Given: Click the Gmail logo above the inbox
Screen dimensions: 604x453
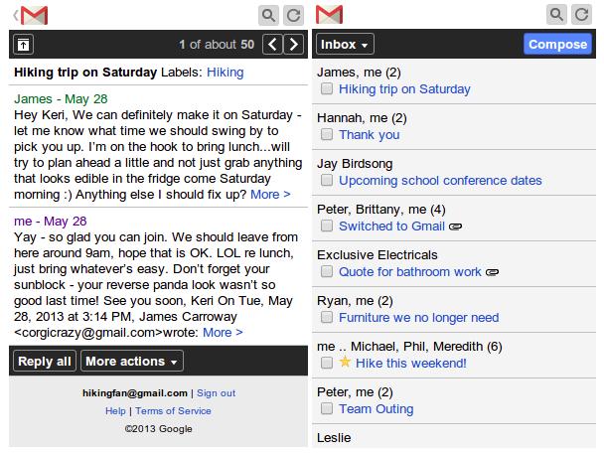Looking at the screenshot, I should 330,15.
